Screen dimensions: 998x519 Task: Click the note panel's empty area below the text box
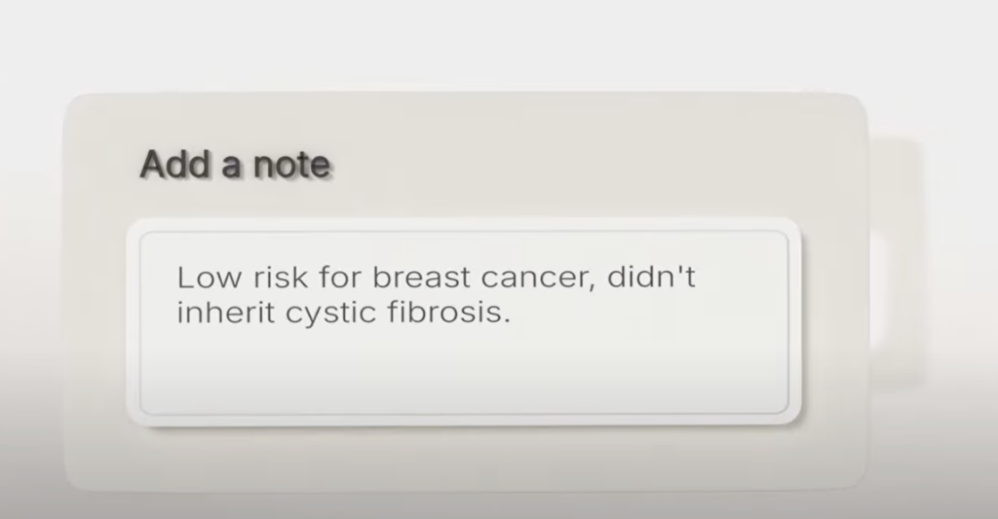click(x=464, y=458)
